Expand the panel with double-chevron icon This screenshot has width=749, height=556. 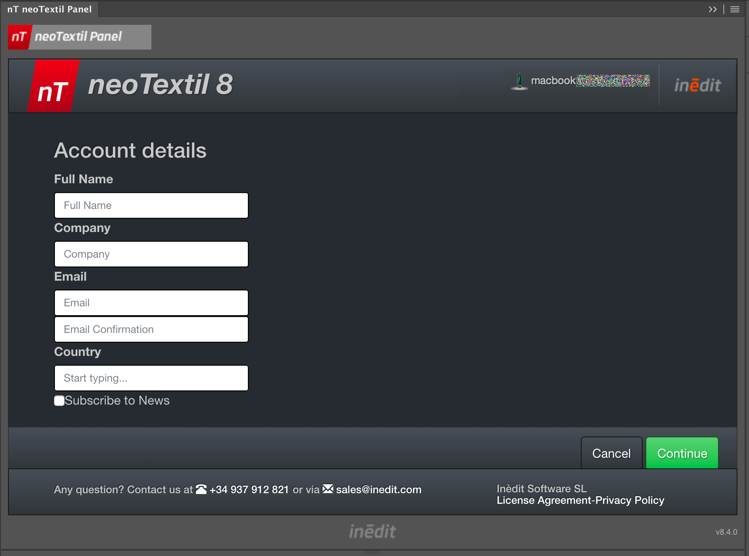coord(713,9)
